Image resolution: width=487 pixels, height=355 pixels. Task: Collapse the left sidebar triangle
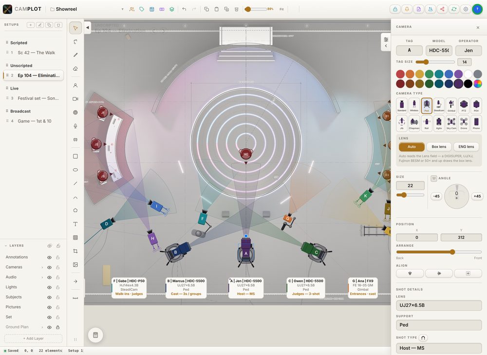click(88, 28)
